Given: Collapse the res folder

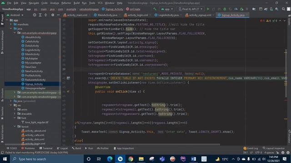Looking at the screenshot, I should 11,105.
